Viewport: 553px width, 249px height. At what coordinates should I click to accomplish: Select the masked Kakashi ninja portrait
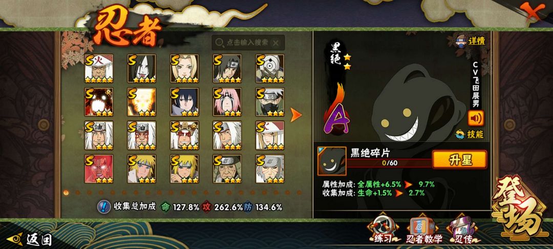click(270, 102)
